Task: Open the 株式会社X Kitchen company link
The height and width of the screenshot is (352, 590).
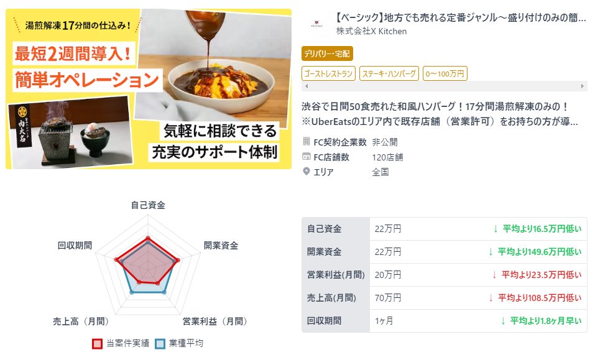Action: tap(371, 31)
